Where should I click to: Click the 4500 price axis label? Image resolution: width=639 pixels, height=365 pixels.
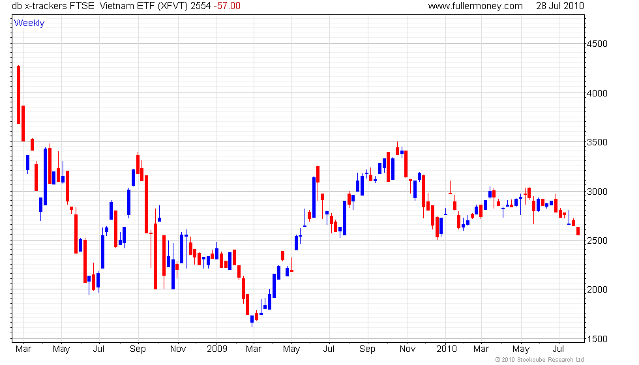click(x=597, y=44)
